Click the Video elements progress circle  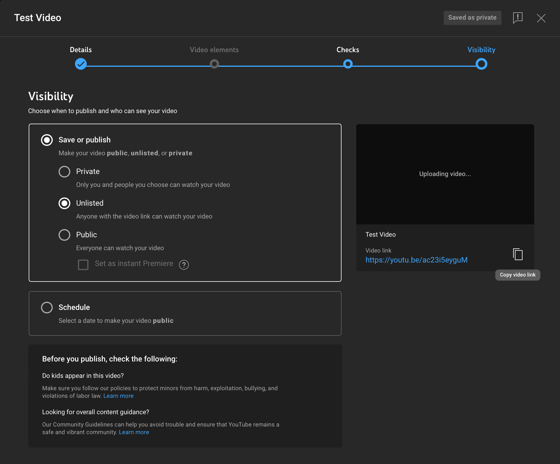214,64
